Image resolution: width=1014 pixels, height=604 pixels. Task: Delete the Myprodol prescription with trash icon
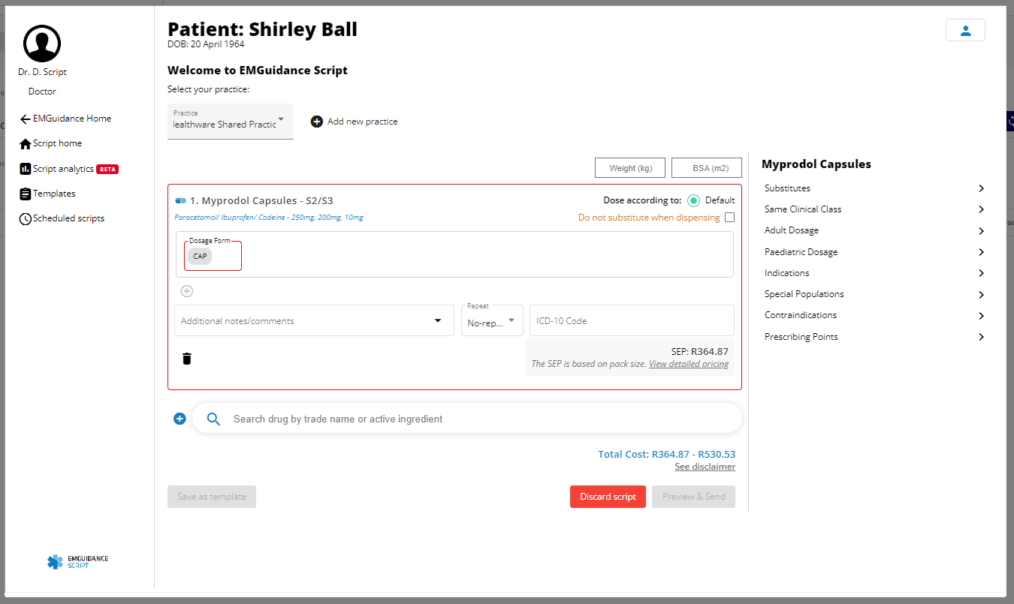187,359
